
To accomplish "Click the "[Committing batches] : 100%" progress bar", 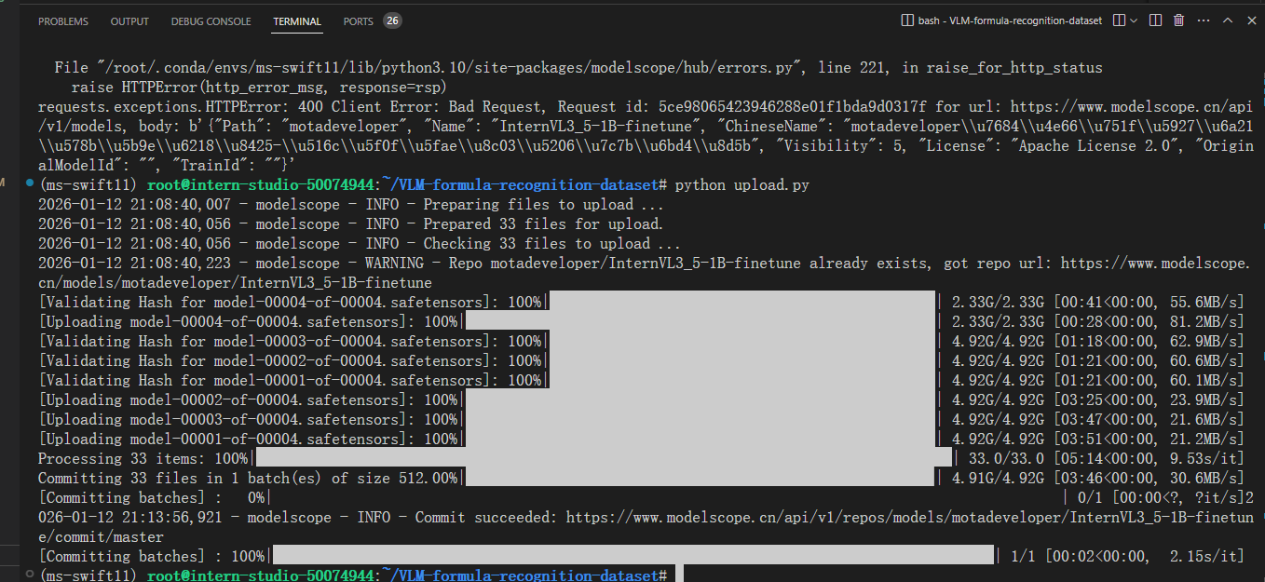I will (x=632, y=556).
